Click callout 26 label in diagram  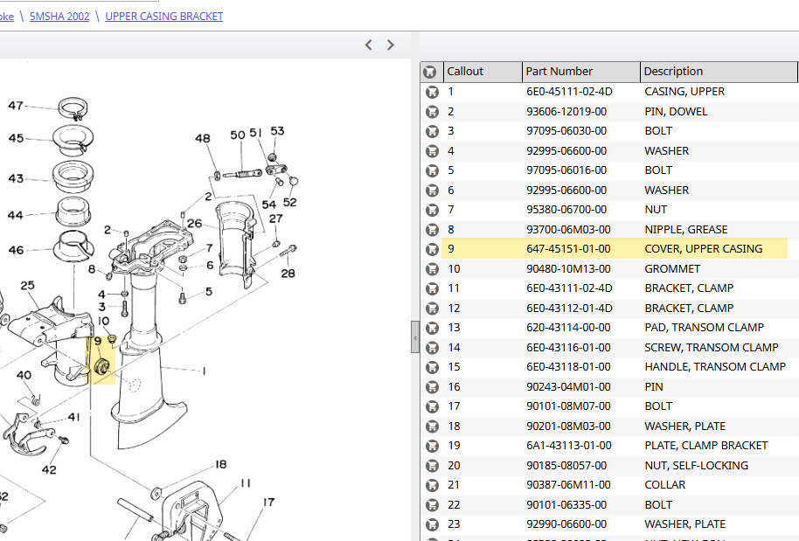[x=194, y=224]
